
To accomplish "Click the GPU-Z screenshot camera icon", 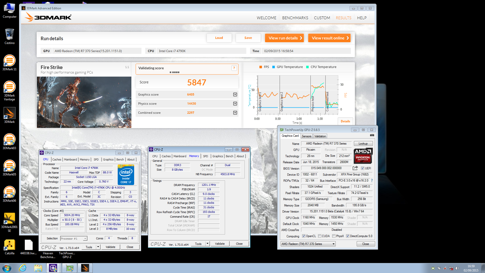I will point(372,135).
